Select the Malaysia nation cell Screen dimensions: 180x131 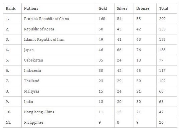click(32, 91)
